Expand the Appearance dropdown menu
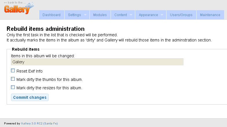Image resolution: width=227 pixels, height=127 pixels. (151, 15)
